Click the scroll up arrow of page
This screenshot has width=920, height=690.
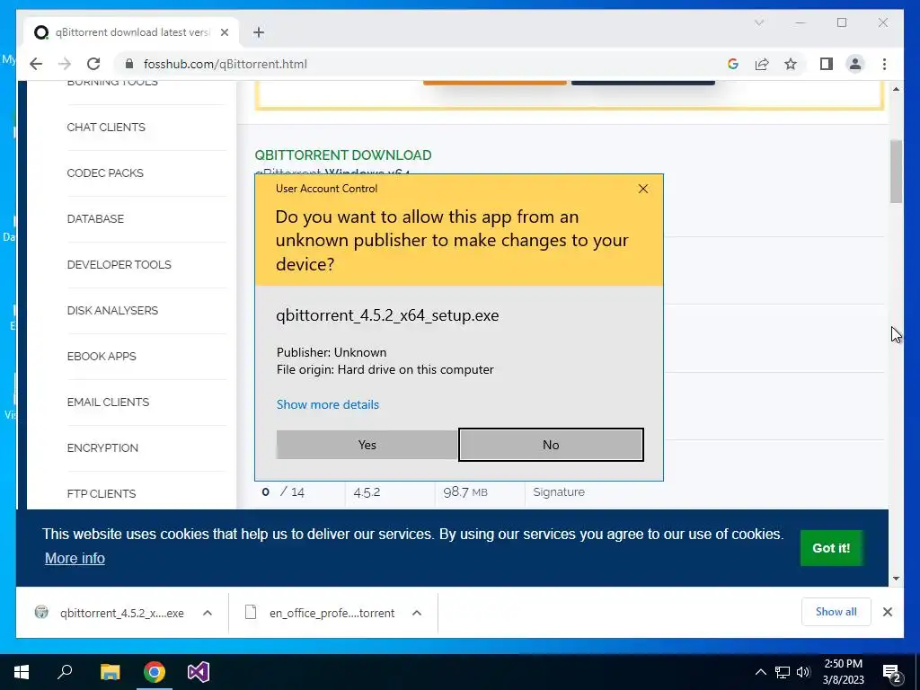pos(896,89)
